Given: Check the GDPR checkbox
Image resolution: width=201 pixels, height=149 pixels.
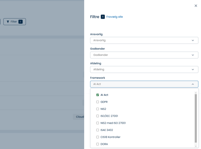Looking at the screenshot, I should pyautogui.click(x=98, y=102).
